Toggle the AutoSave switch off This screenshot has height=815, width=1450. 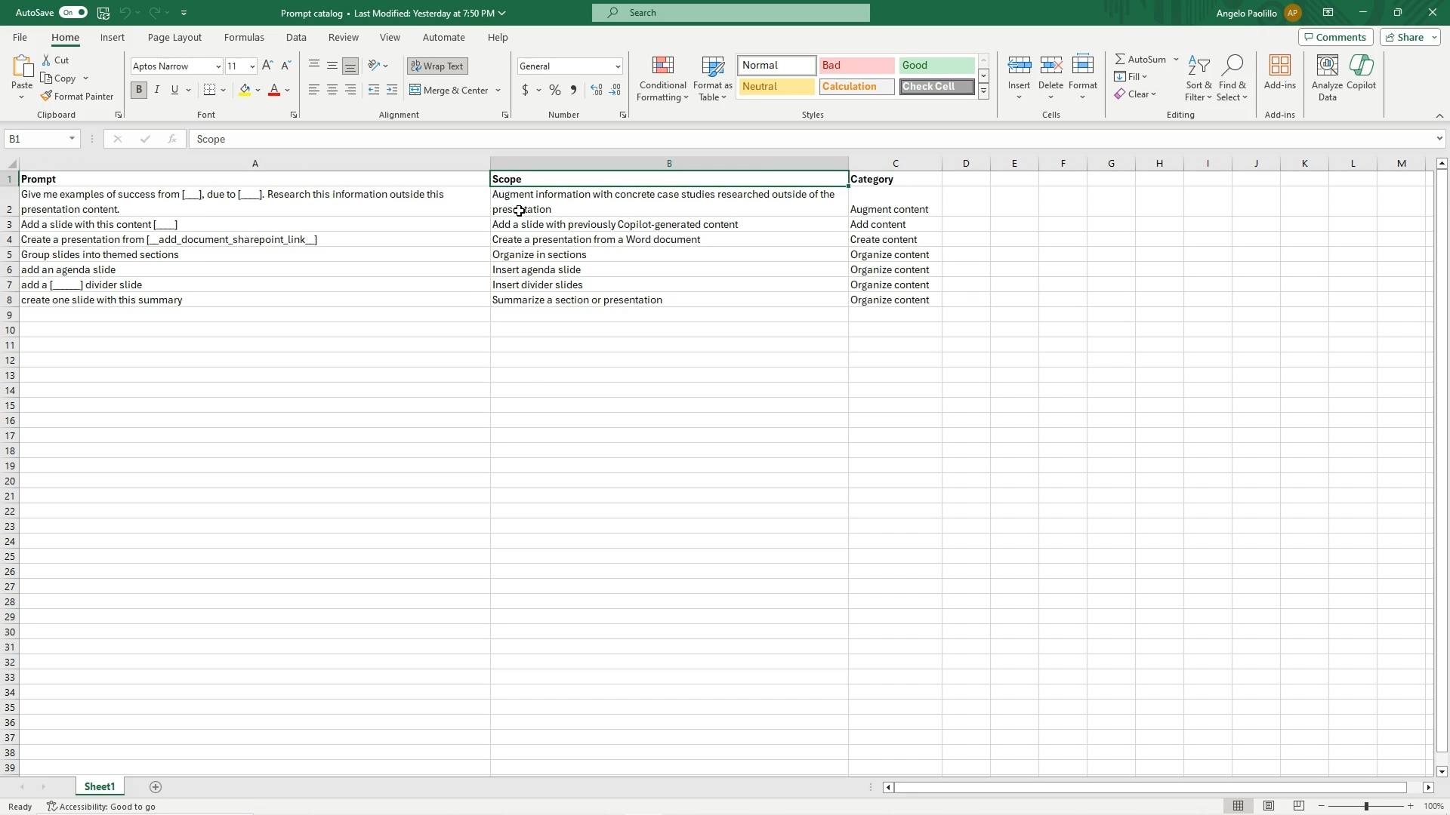coord(73,13)
